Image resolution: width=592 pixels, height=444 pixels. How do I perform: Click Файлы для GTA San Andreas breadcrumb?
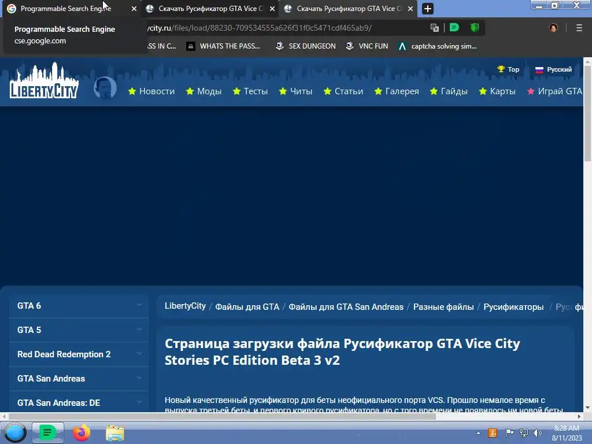tap(346, 306)
